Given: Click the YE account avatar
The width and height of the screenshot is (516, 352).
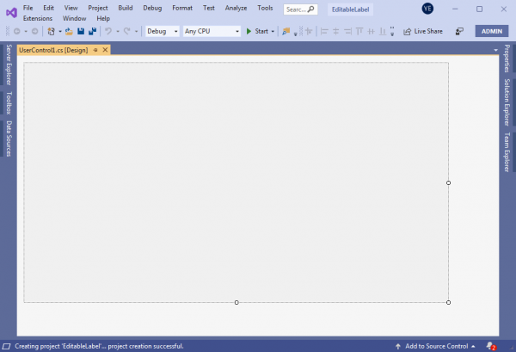Looking at the screenshot, I should point(427,9).
